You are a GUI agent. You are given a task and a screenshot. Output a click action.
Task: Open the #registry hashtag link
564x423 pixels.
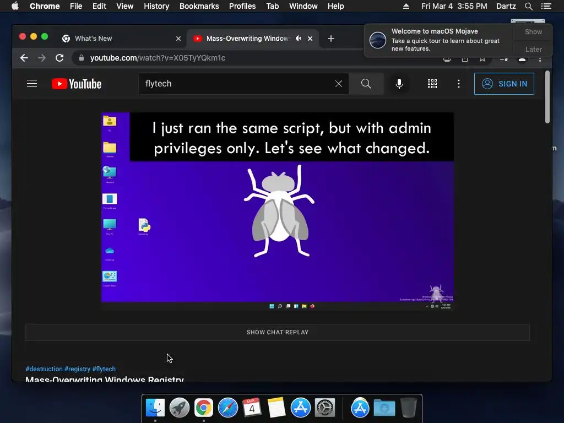coord(77,369)
